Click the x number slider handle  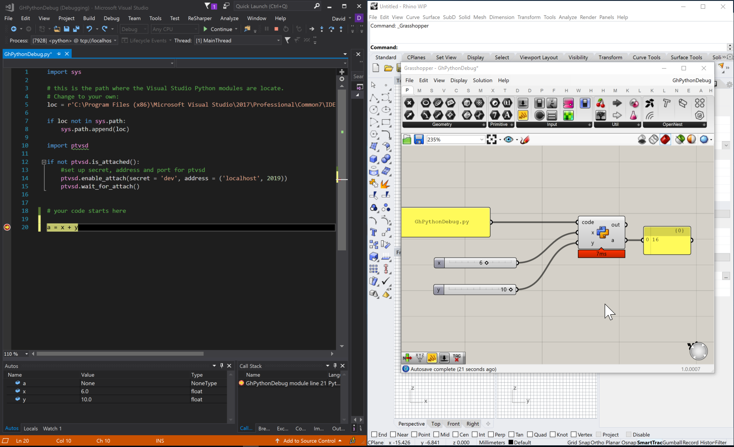486,263
